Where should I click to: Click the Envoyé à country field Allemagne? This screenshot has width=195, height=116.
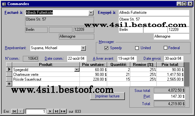(172, 37)
